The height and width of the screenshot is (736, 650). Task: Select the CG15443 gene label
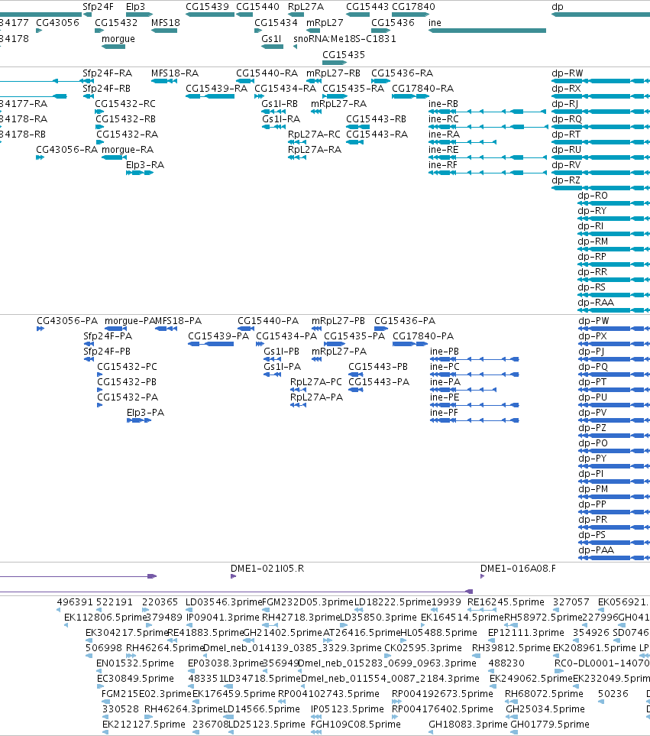[x=367, y=7]
